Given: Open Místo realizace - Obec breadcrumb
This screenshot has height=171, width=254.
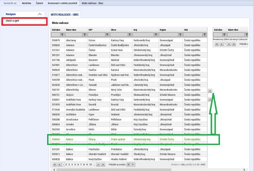Looking at the screenshot, I should point(93,3).
